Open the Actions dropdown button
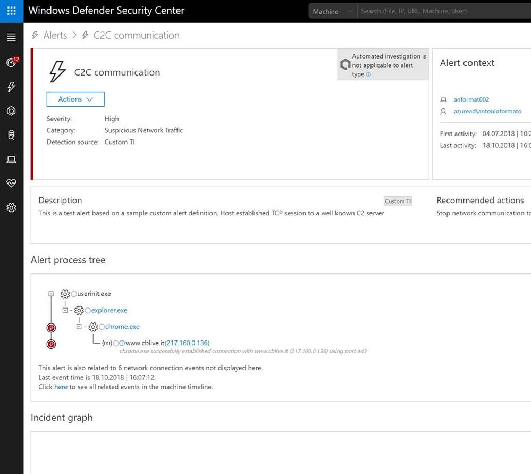The width and height of the screenshot is (531, 474). click(x=75, y=99)
